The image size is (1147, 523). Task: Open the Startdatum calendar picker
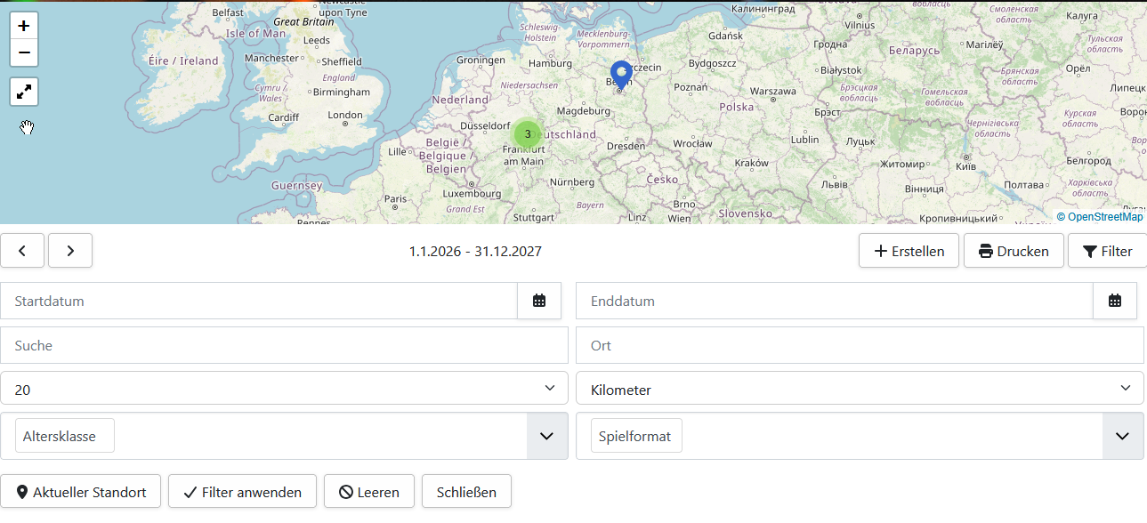(539, 301)
